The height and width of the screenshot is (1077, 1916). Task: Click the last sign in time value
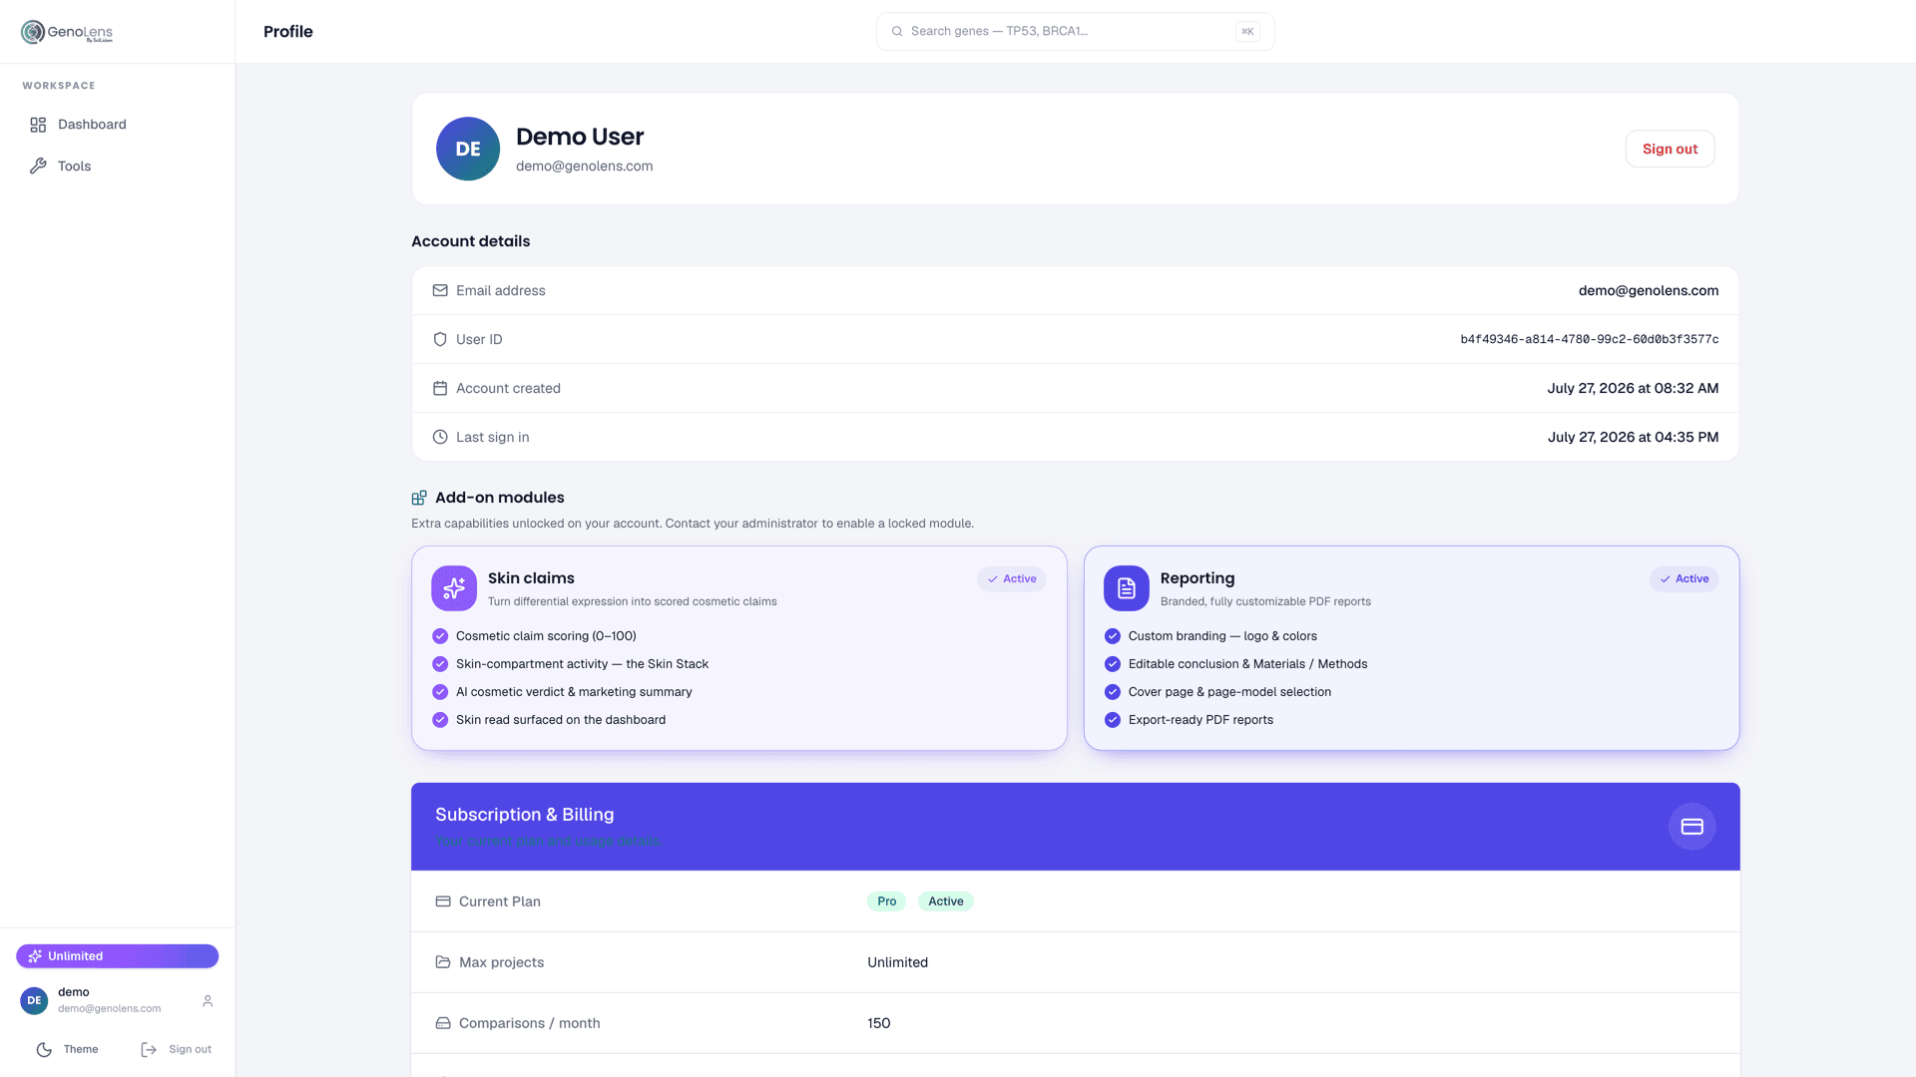[x=1633, y=437]
